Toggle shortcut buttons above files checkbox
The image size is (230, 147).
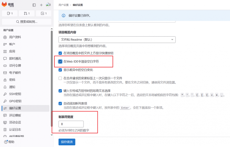60,53
